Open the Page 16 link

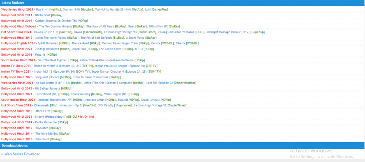[40, 55]
